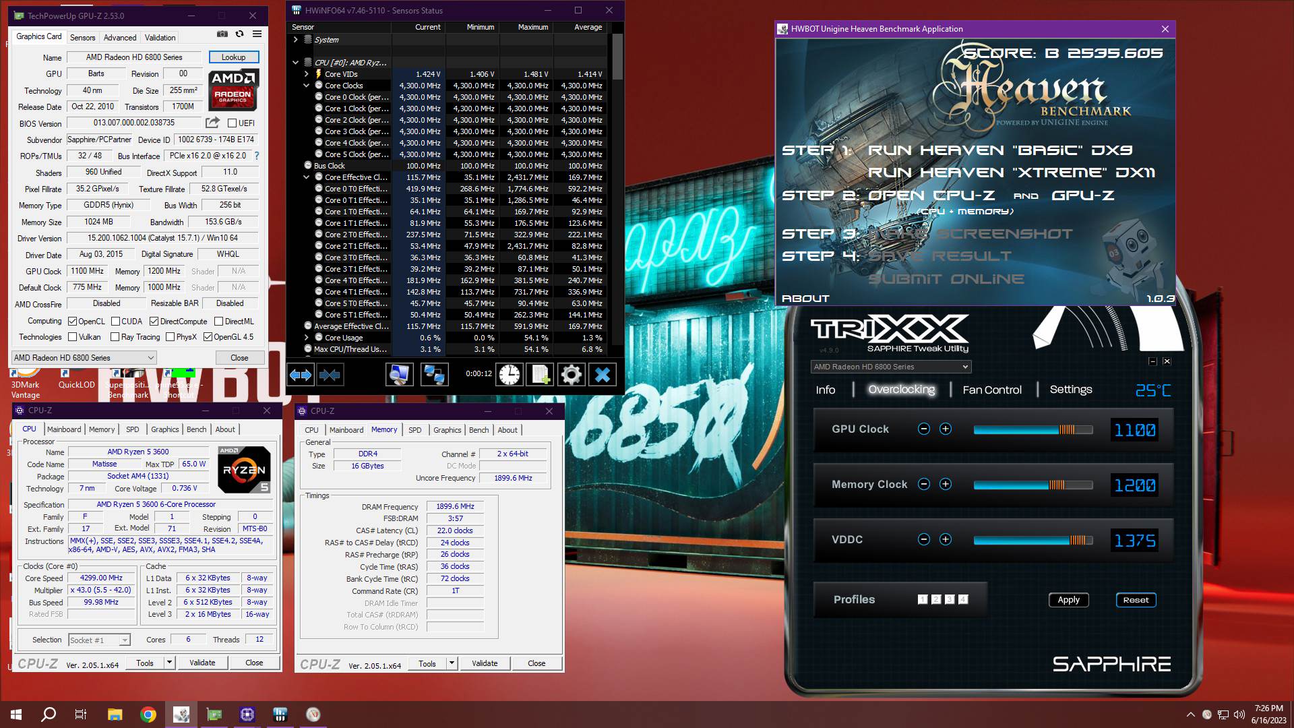Screen dimensions: 1294x728
Task: Click Apply button in TRIXX
Action: 1068,600
